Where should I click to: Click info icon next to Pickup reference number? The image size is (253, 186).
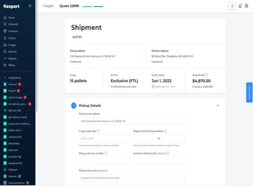[106, 153]
